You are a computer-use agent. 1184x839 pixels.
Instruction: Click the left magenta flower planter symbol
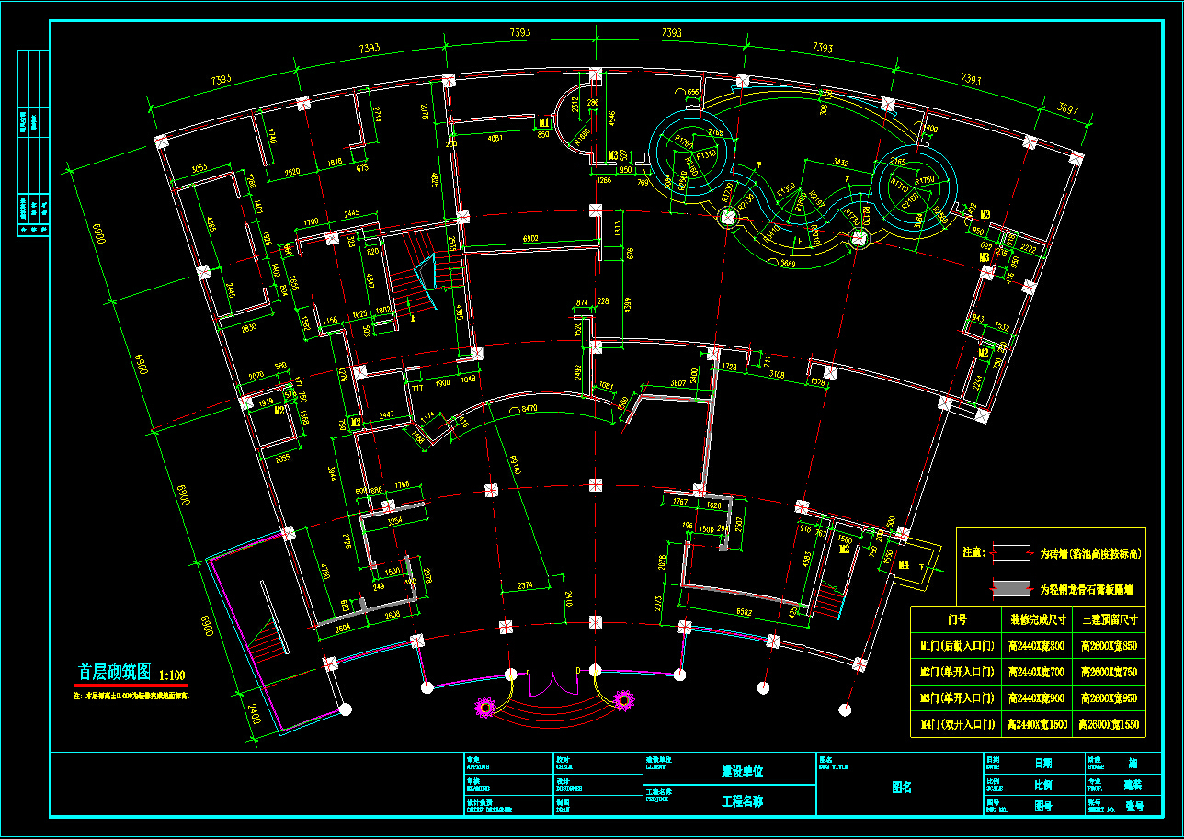pos(484,708)
